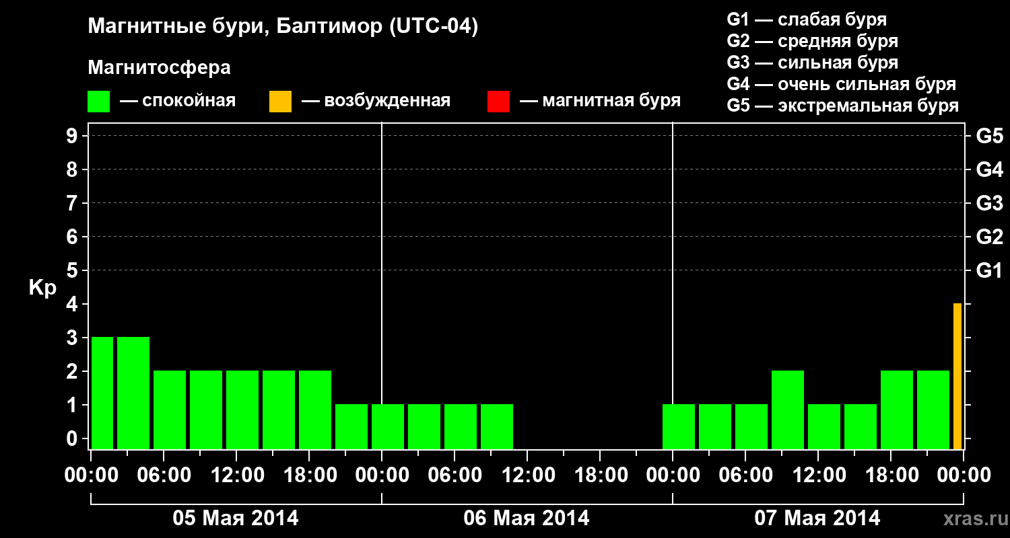The image size is (1010, 538).
Task: Select the Kp 1 bar at 09:00 on 06 Мая
Action: coord(497,426)
